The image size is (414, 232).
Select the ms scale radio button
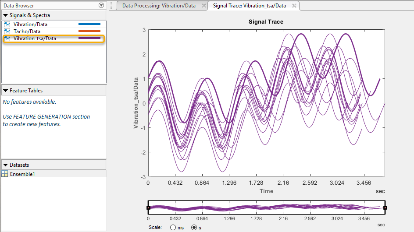tap(173, 227)
